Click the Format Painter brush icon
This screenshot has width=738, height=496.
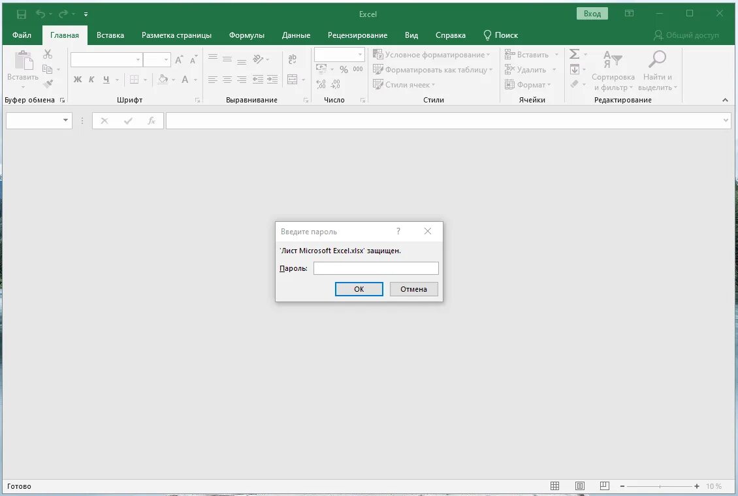coord(48,84)
